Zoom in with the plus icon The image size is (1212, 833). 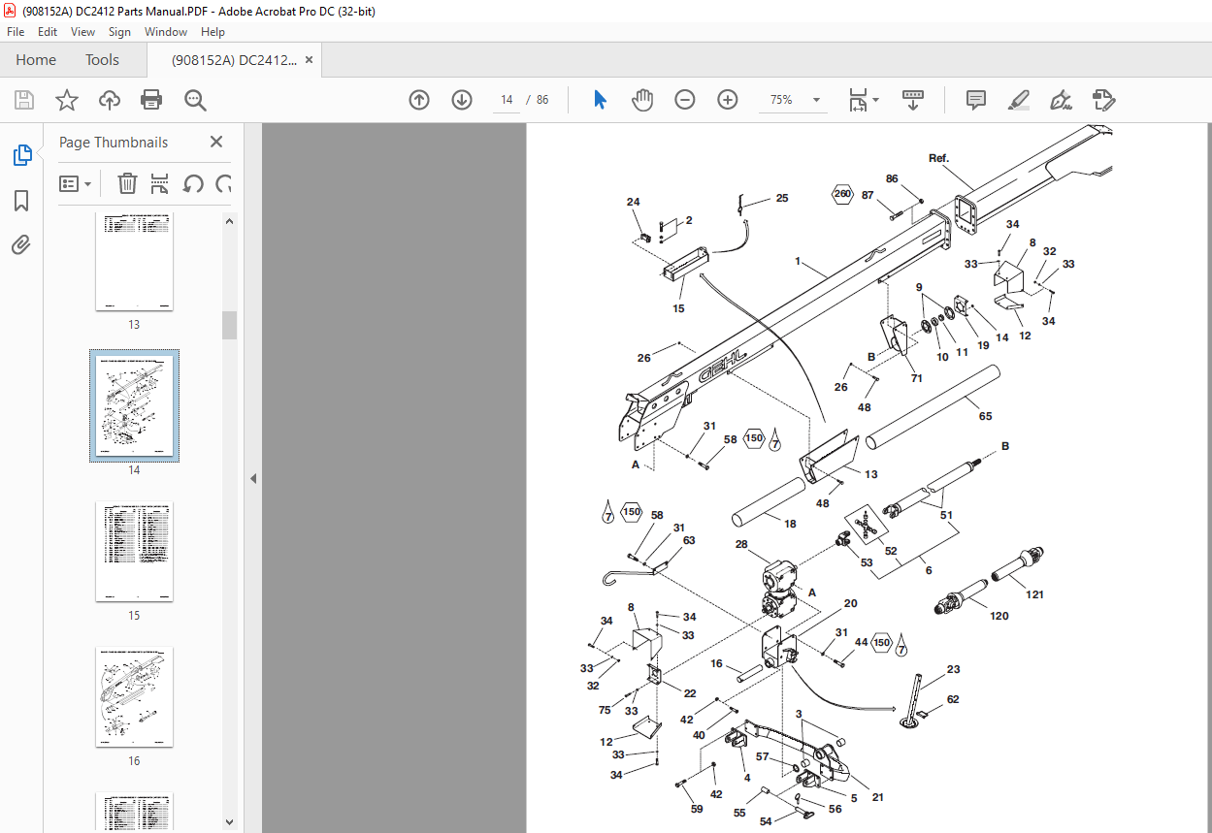728,100
